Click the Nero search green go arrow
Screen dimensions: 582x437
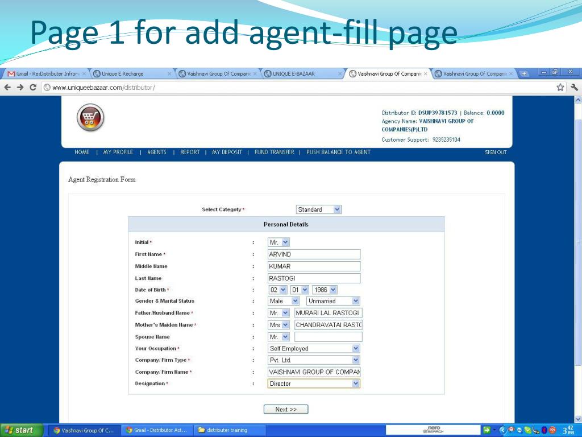[x=487, y=430]
